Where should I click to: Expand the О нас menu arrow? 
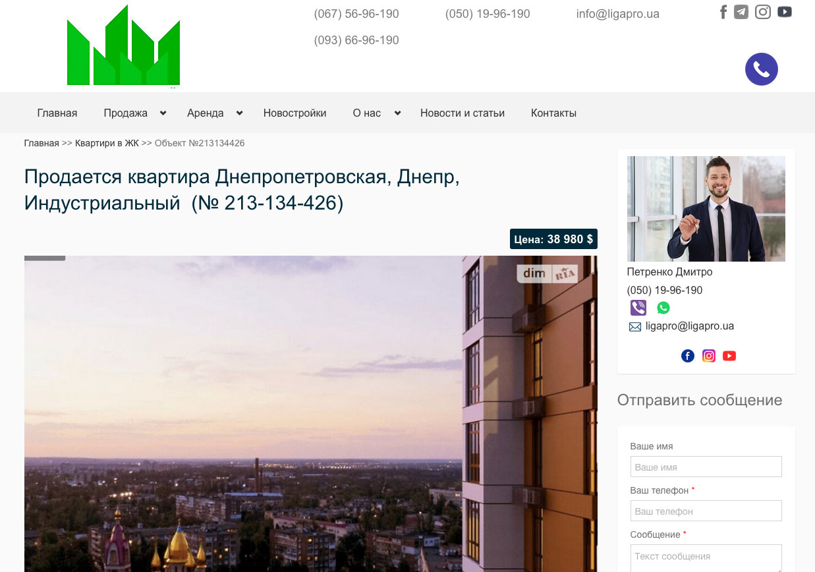coord(397,113)
